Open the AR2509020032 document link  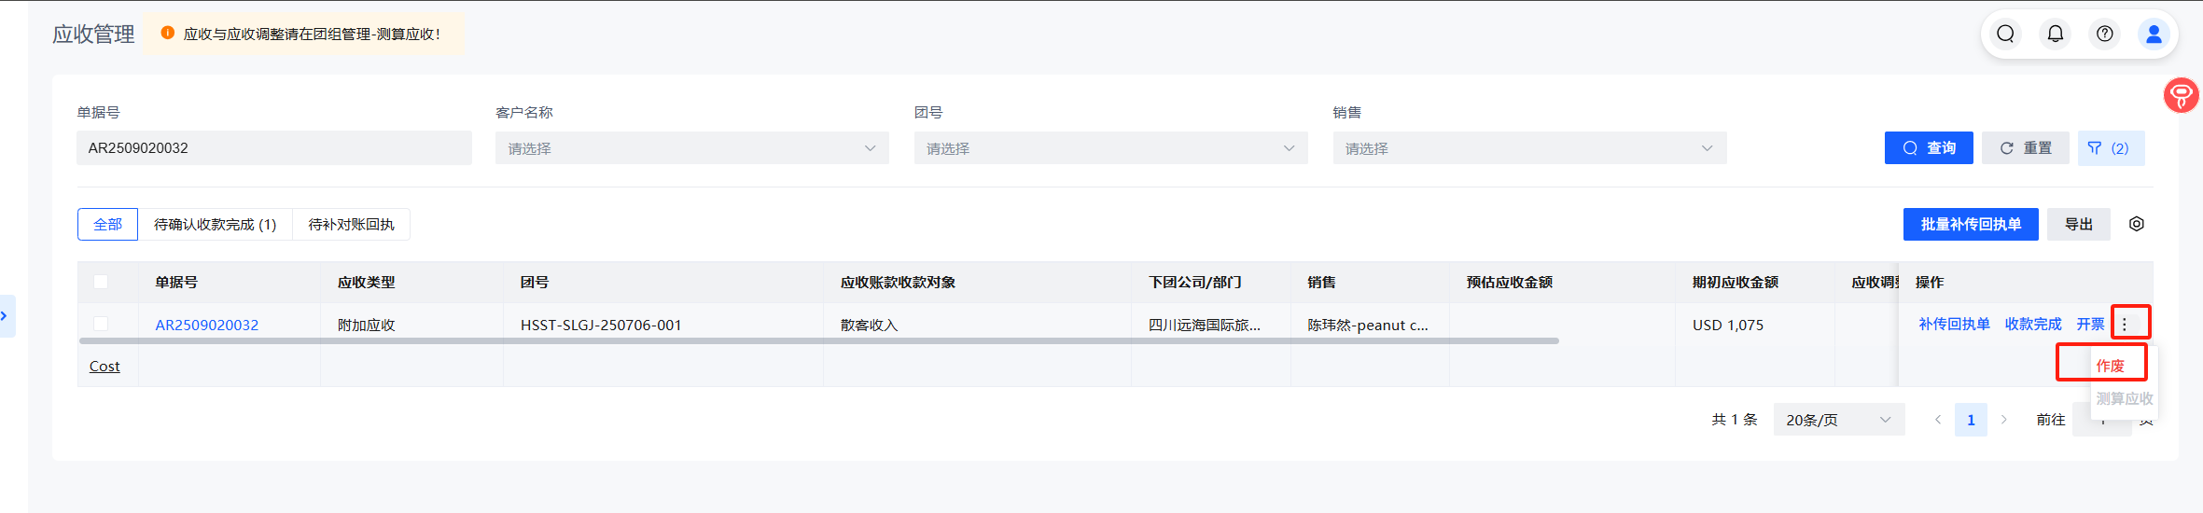pos(206,325)
